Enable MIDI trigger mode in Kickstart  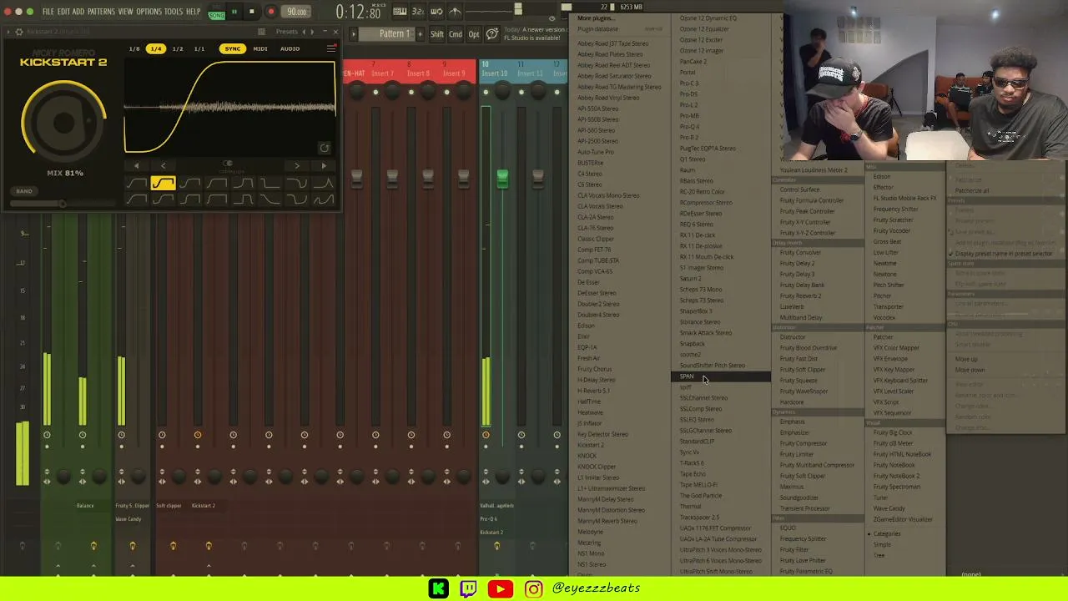point(260,49)
